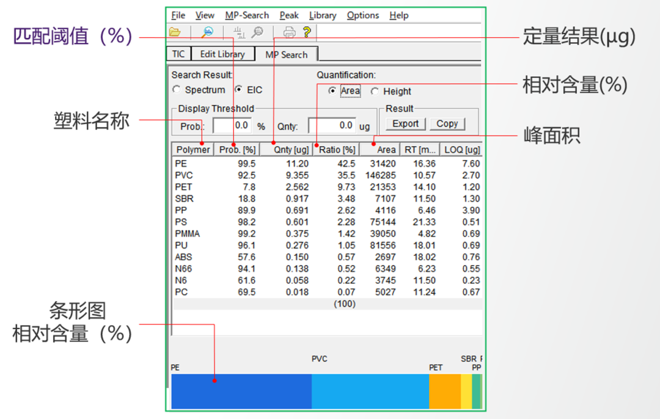Select the EIC search result radio button
Viewport: 660px width, 419px height.
239,89
